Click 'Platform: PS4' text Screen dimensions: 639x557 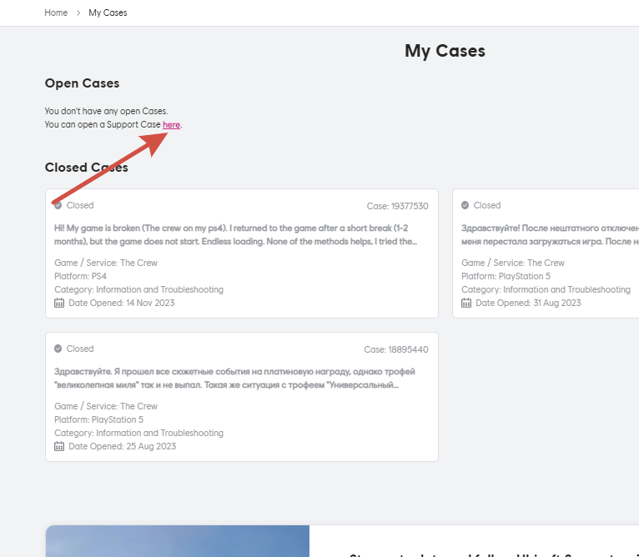coord(80,276)
